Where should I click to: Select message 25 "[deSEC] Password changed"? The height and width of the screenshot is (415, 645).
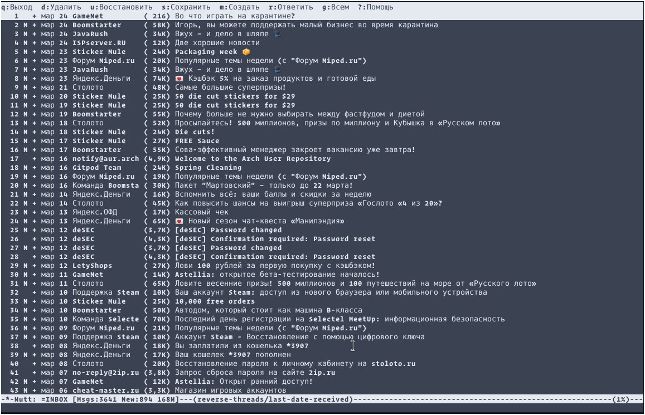coord(322,230)
